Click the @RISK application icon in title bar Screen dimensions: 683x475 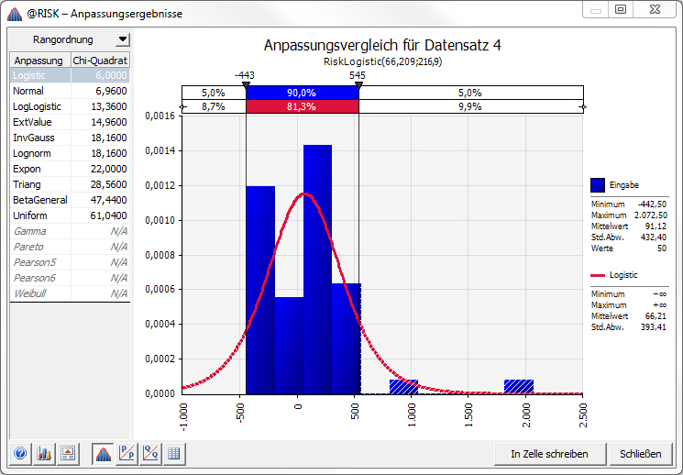pyautogui.click(x=15, y=14)
